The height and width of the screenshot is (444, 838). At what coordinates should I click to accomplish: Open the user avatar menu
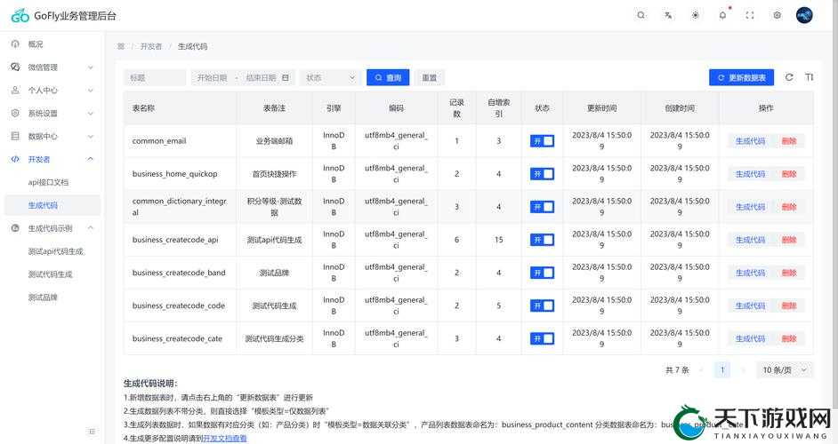(804, 15)
